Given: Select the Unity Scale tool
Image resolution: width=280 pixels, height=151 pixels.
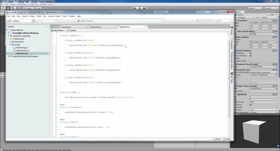Looking at the screenshot, I should [x=17, y=8].
